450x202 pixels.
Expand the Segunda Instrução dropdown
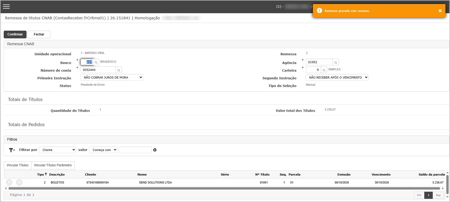click(x=337, y=77)
